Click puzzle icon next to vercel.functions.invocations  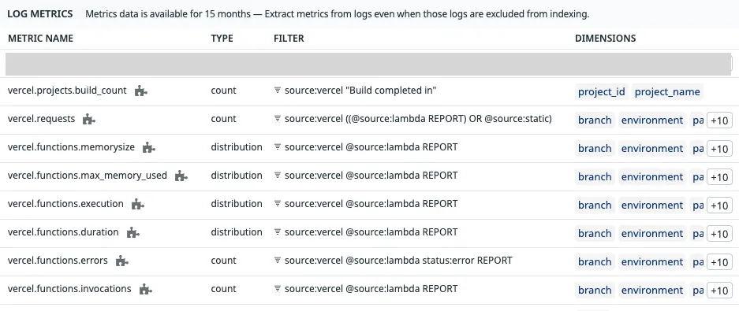[x=146, y=289]
